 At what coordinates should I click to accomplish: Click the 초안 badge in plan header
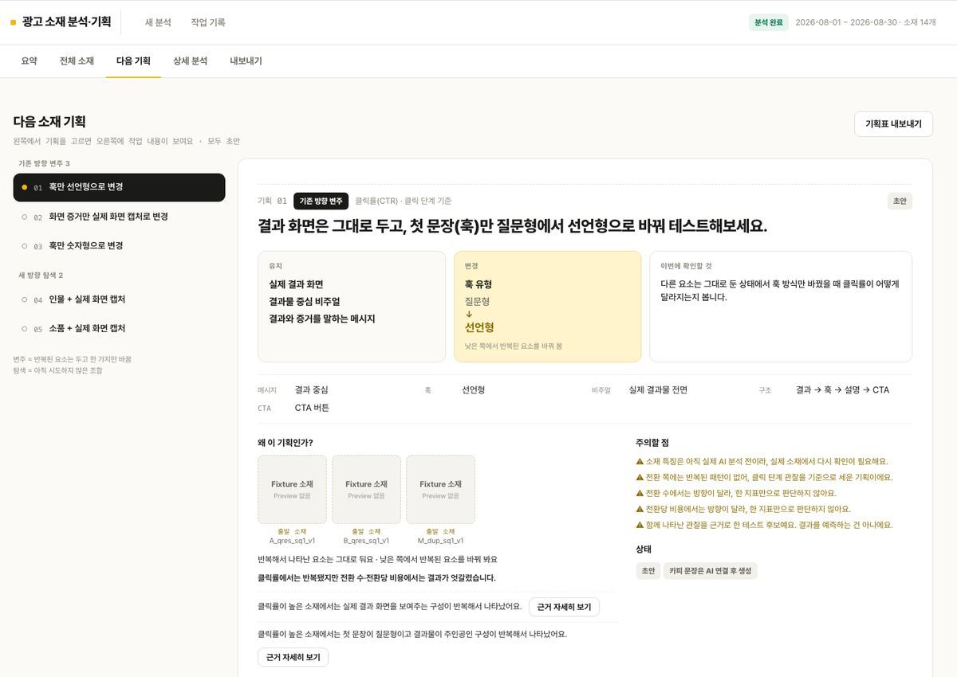tap(900, 202)
